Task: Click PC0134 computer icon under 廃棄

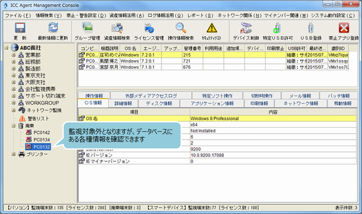Action: coord(28,140)
